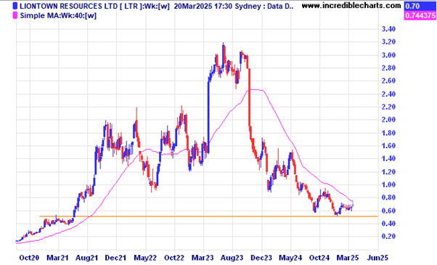Screen dimensions: 437x265
Task: Click the Oct22 date axis label
Action: tap(174, 258)
